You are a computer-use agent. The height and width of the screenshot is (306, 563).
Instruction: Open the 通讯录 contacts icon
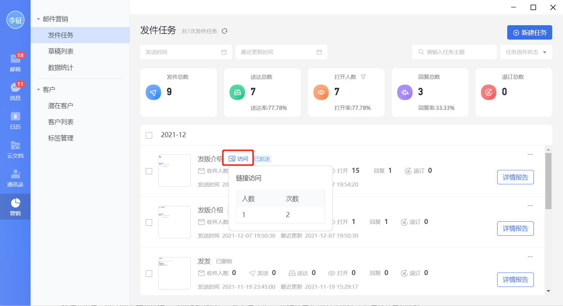pos(15,177)
